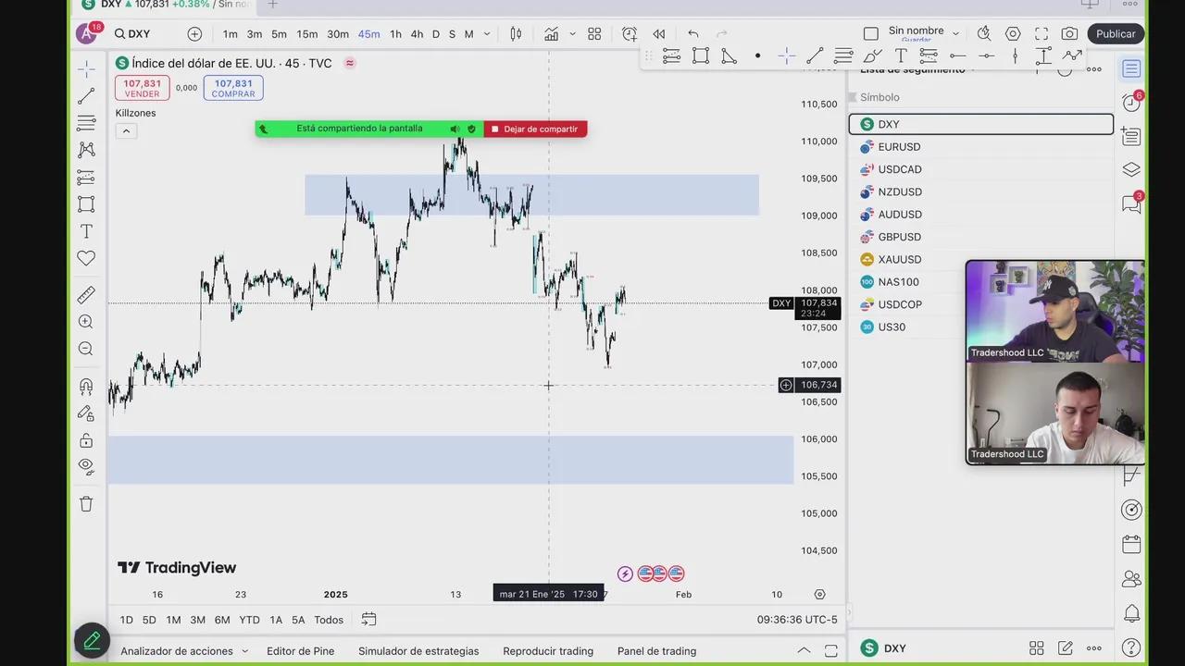Open the DXY symbol search
1185x666 pixels.
point(132,34)
